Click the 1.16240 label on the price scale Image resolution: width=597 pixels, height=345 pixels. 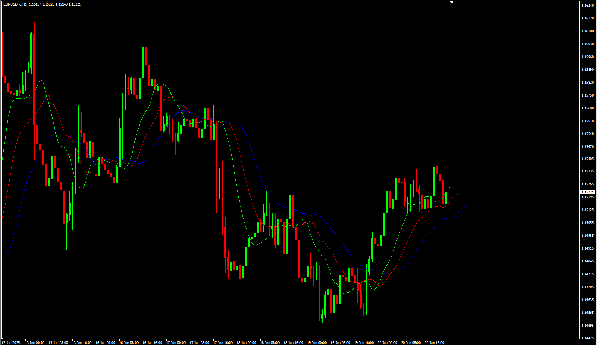(588, 6)
